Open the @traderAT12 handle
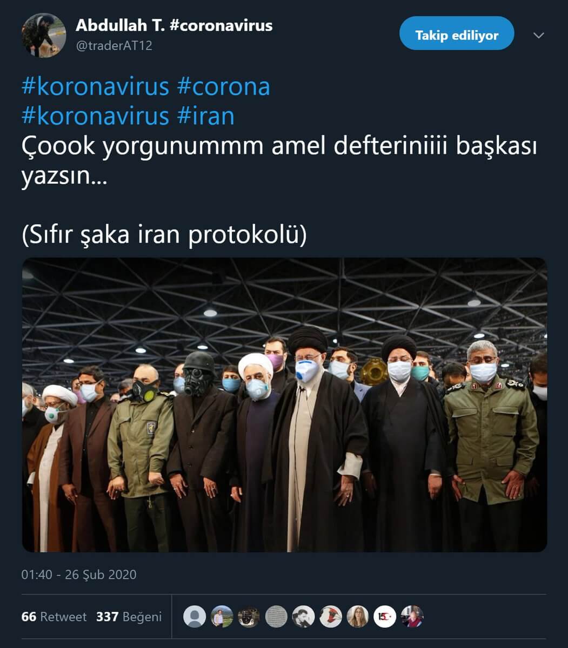The height and width of the screenshot is (648, 568). tap(114, 45)
